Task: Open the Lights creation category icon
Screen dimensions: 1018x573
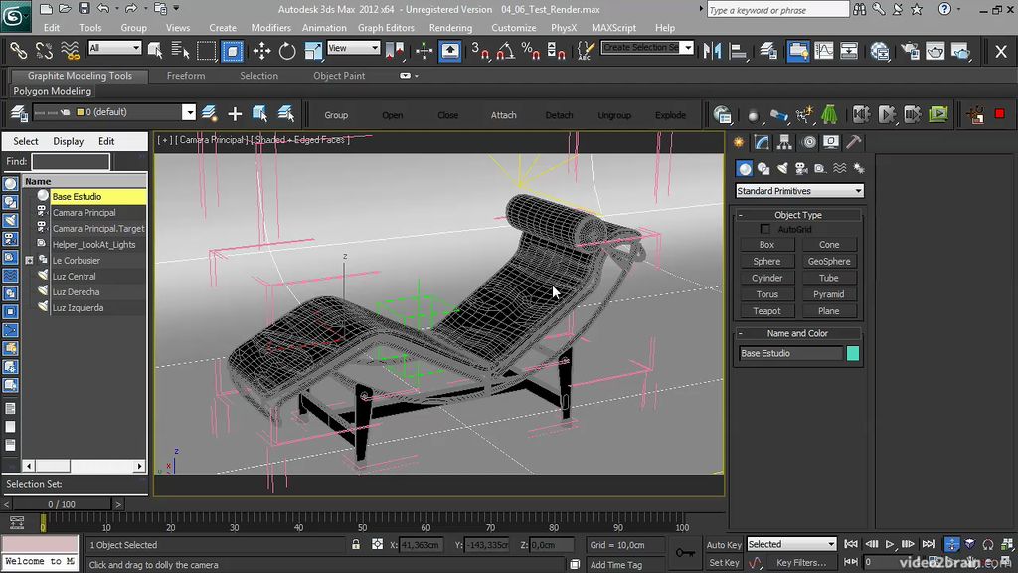Action: pyautogui.click(x=782, y=167)
